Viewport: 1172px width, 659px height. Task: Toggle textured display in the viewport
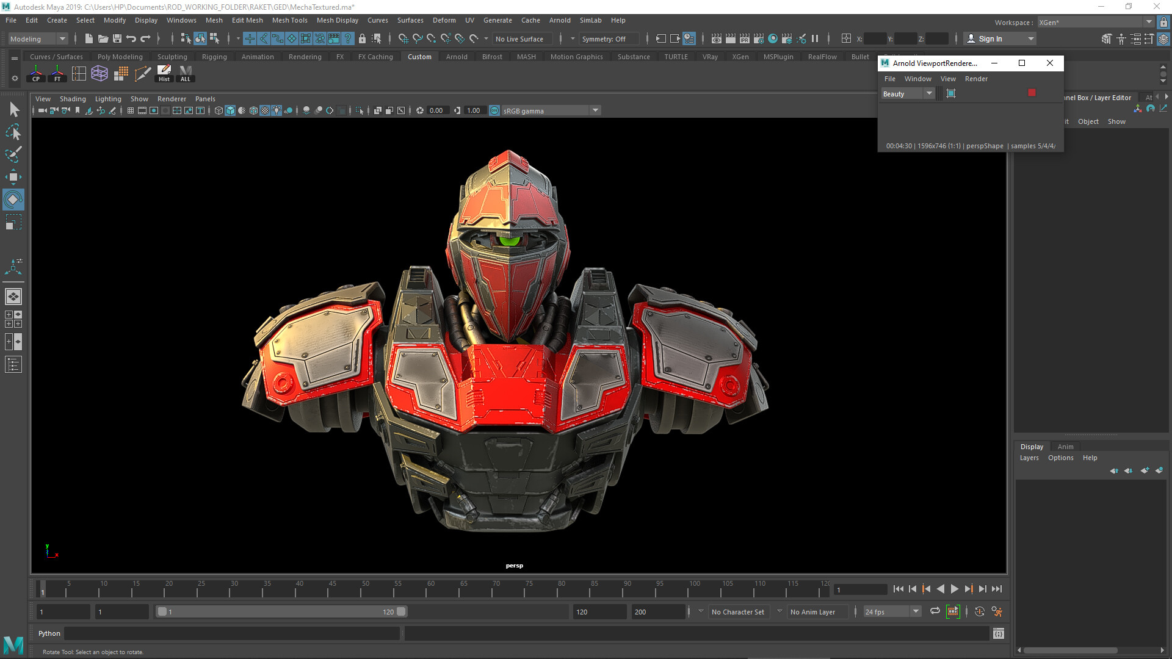click(x=265, y=110)
